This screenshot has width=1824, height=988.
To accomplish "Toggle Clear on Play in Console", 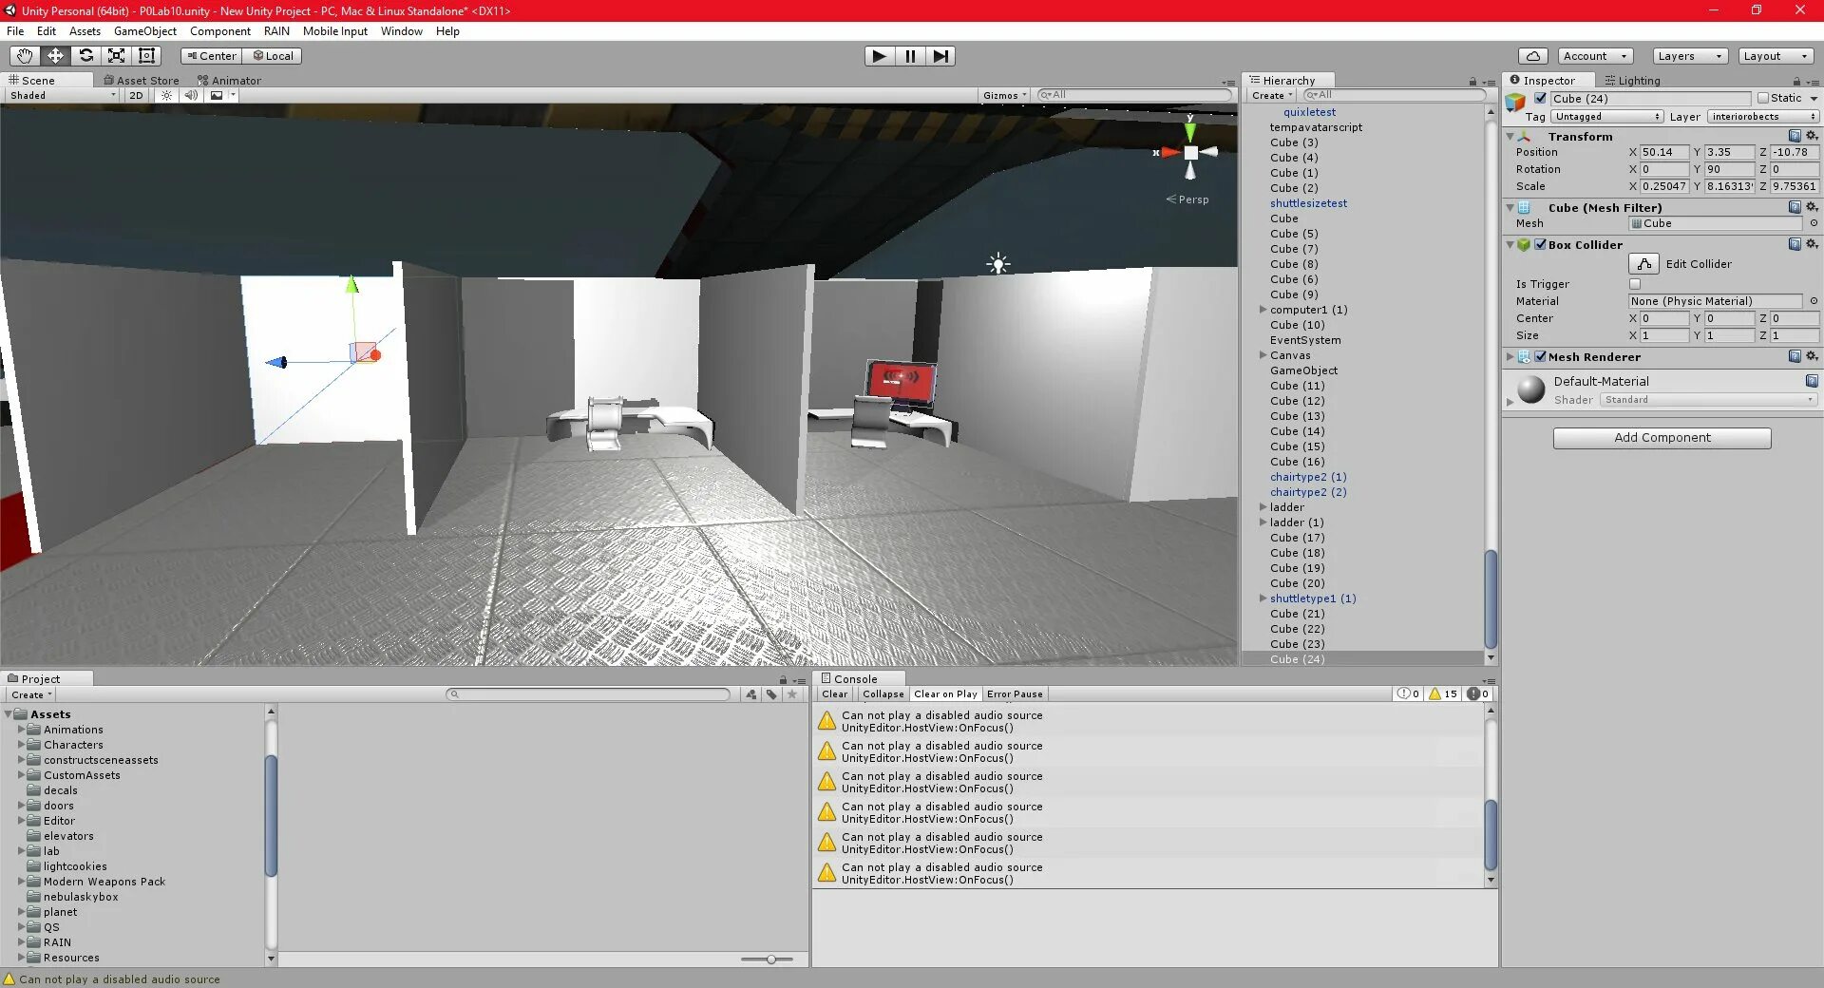I will 945,694.
